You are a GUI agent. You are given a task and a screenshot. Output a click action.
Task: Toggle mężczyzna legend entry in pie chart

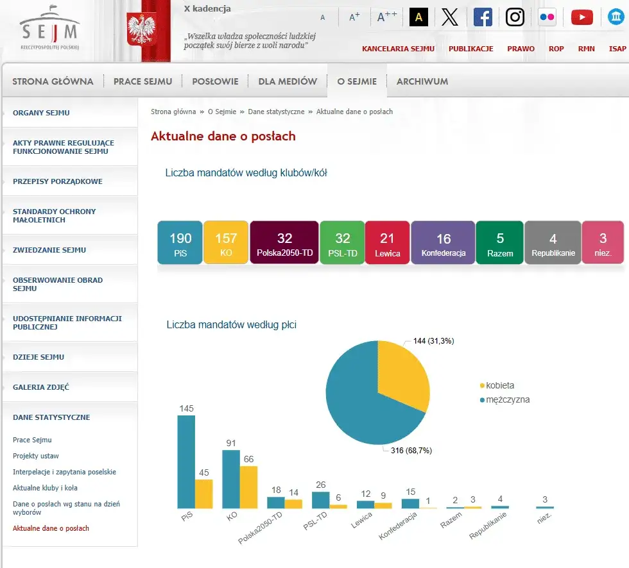(504, 399)
